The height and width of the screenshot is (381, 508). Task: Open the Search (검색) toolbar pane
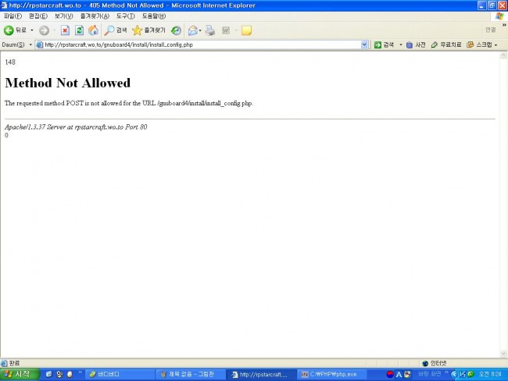click(x=116, y=30)
